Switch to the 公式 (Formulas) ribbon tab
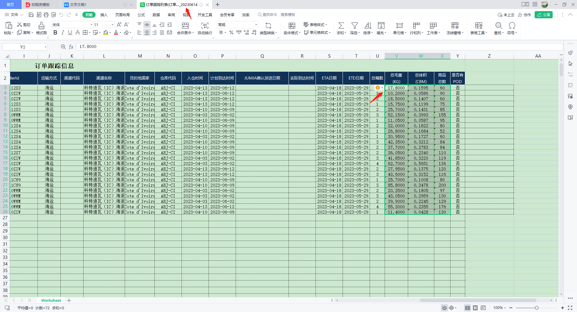Image resolution: width=577 pixels, height=312 pixels. click(141, 15)
